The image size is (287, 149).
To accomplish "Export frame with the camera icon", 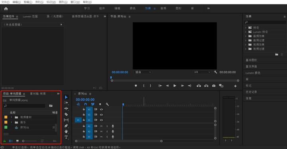I will tap(214, 86).
